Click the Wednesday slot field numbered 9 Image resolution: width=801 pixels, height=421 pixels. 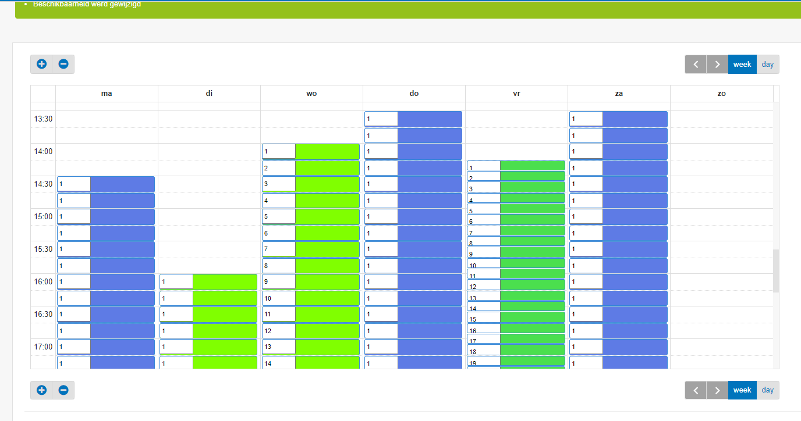pyautogui.click(x=279, y=282)
